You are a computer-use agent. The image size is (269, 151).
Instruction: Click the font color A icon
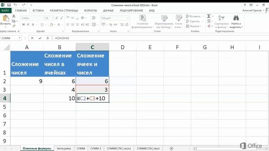coord(59,25)
